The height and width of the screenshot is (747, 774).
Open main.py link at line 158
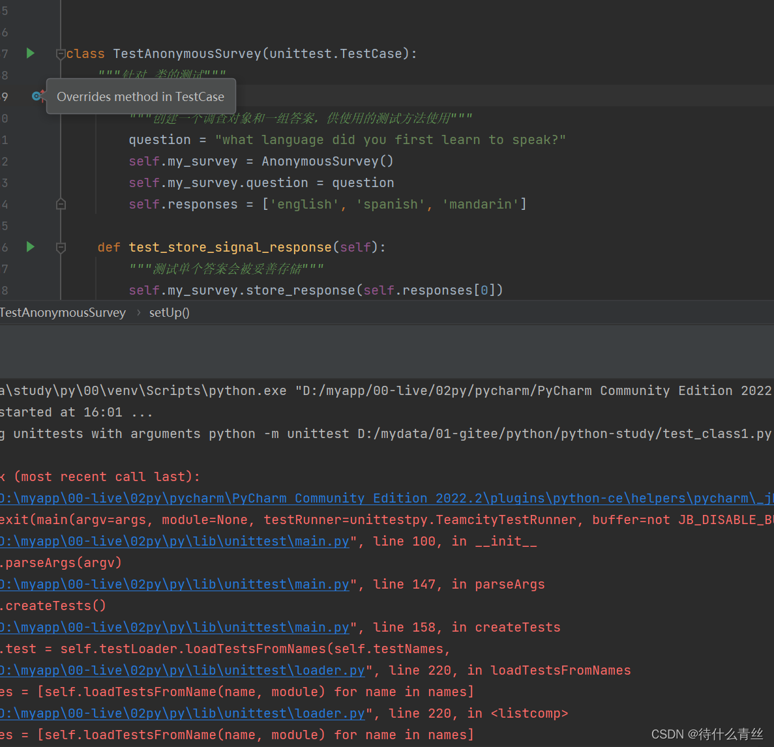(x=174, y=627)
